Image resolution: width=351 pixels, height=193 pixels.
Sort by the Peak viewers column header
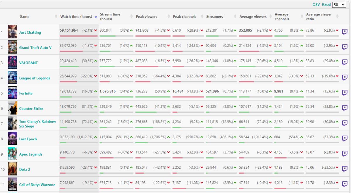147,17
